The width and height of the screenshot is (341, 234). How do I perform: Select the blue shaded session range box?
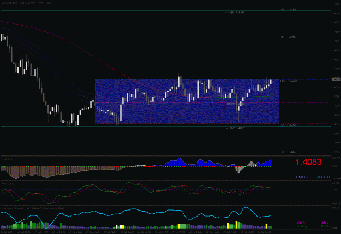[187, 101]
